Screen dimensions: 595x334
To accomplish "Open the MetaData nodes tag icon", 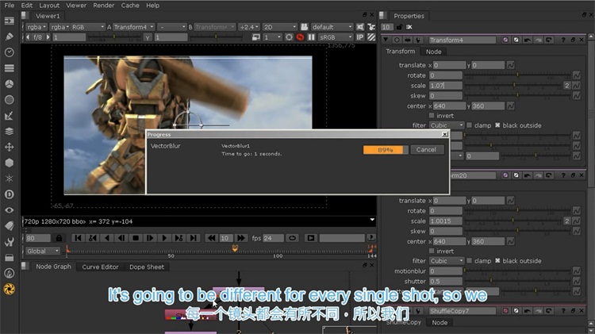I will tap(9, 226).
